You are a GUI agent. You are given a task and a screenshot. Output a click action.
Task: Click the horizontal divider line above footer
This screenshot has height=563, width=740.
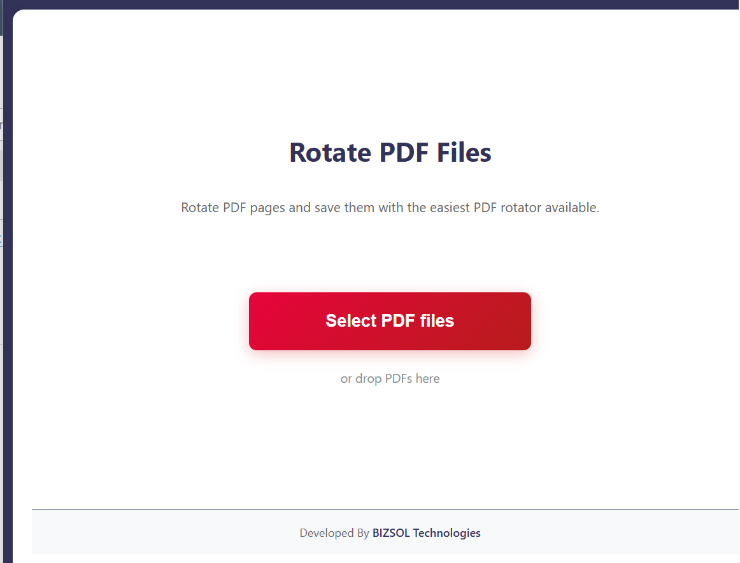pos(382,510)
